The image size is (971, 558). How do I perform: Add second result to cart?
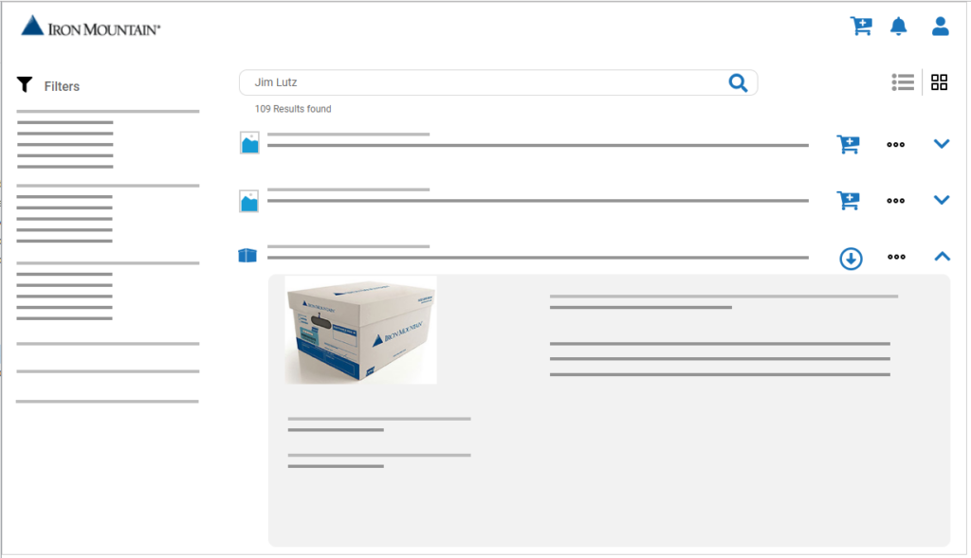click(x=848, y=200)
